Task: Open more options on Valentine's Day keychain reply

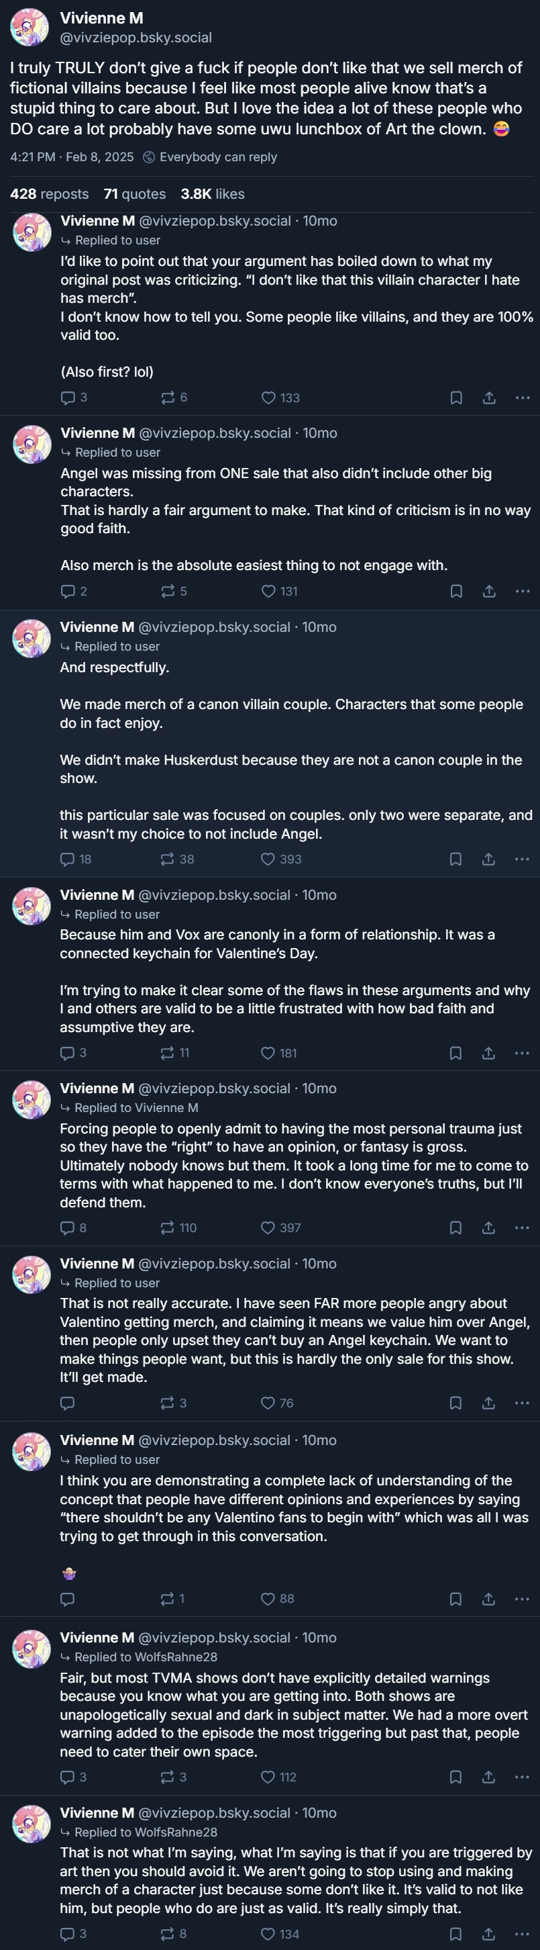Action: tap(522, 1053)
